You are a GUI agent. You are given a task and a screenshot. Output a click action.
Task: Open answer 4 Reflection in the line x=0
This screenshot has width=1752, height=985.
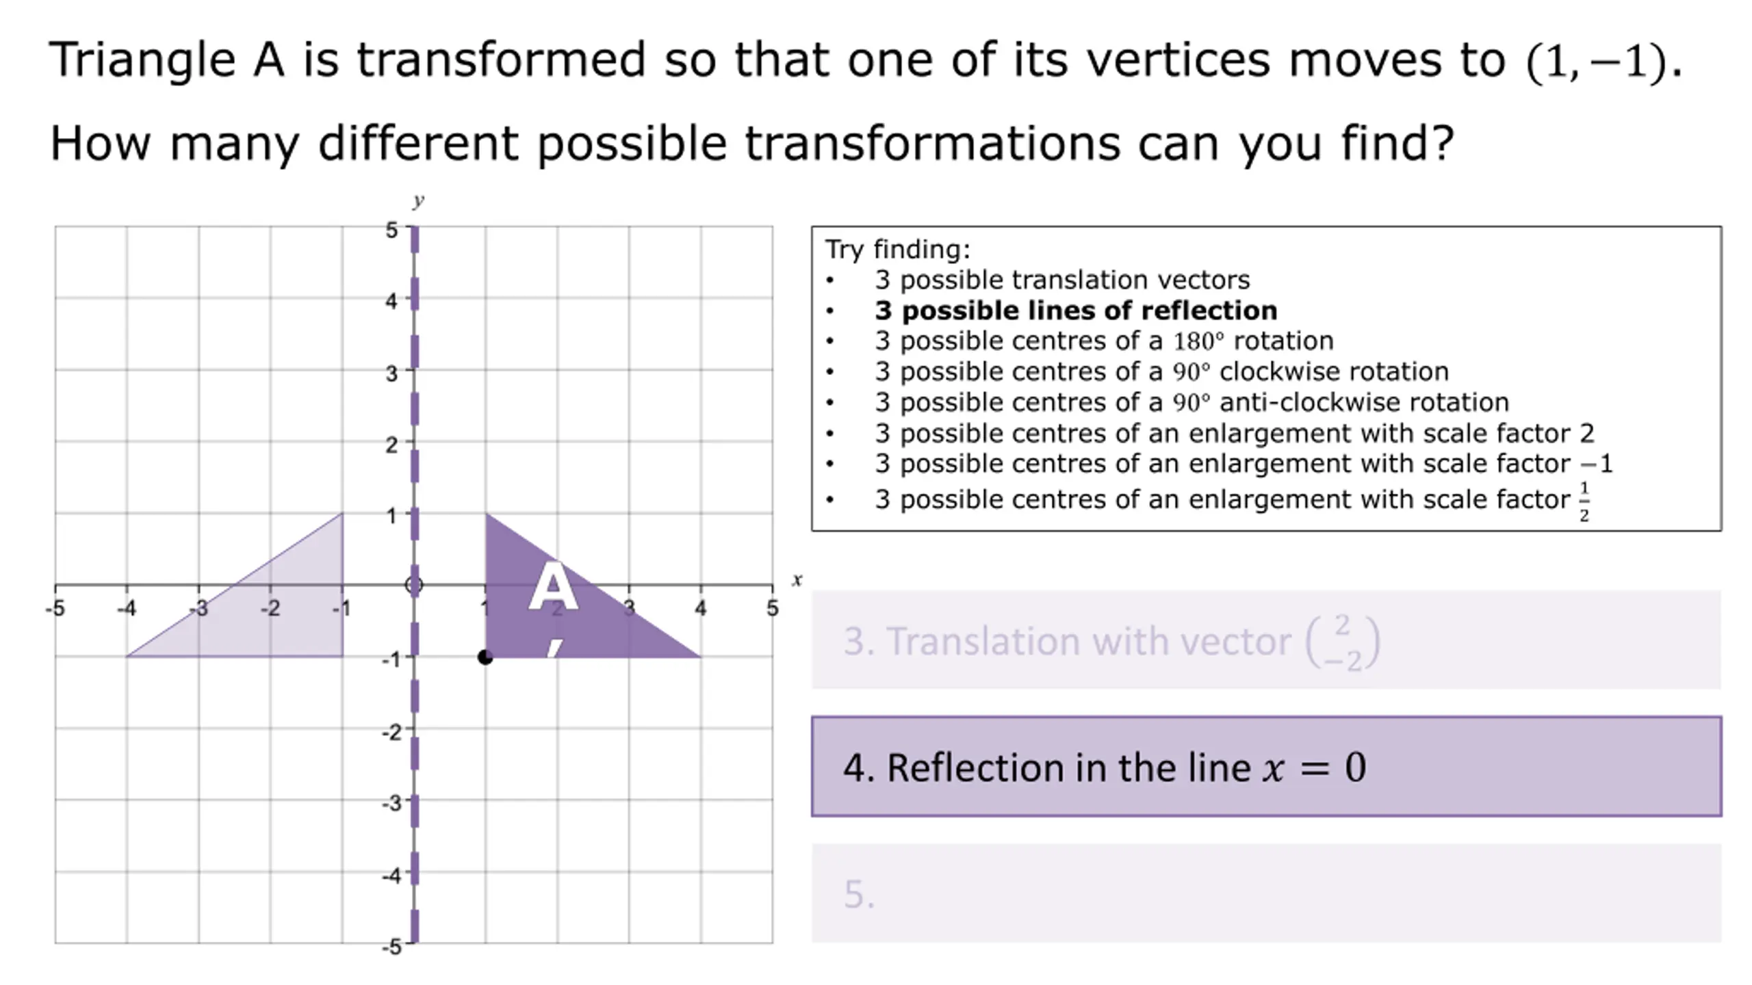(x=1266, y=766)
